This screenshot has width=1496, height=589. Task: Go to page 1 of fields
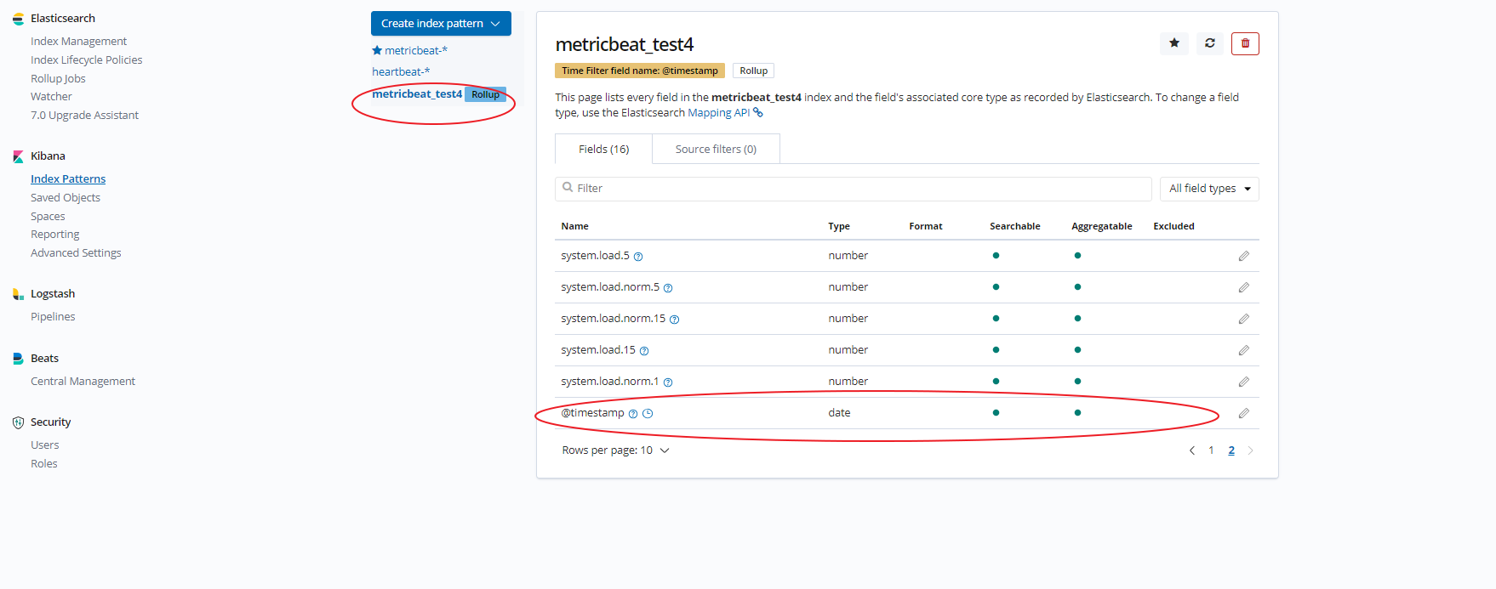1211,450
